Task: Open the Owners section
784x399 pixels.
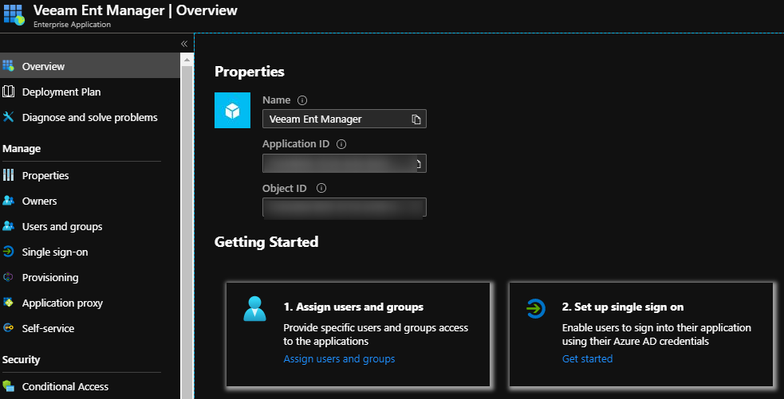Action: point(39,201)
